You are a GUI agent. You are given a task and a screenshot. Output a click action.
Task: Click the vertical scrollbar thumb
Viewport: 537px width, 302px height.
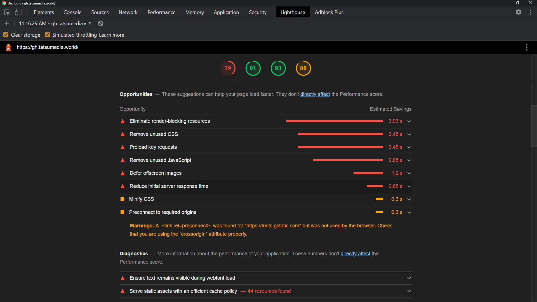534,126
